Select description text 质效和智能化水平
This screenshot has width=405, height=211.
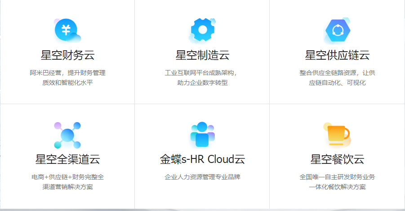pyautogui.click(x=68, y=83)
